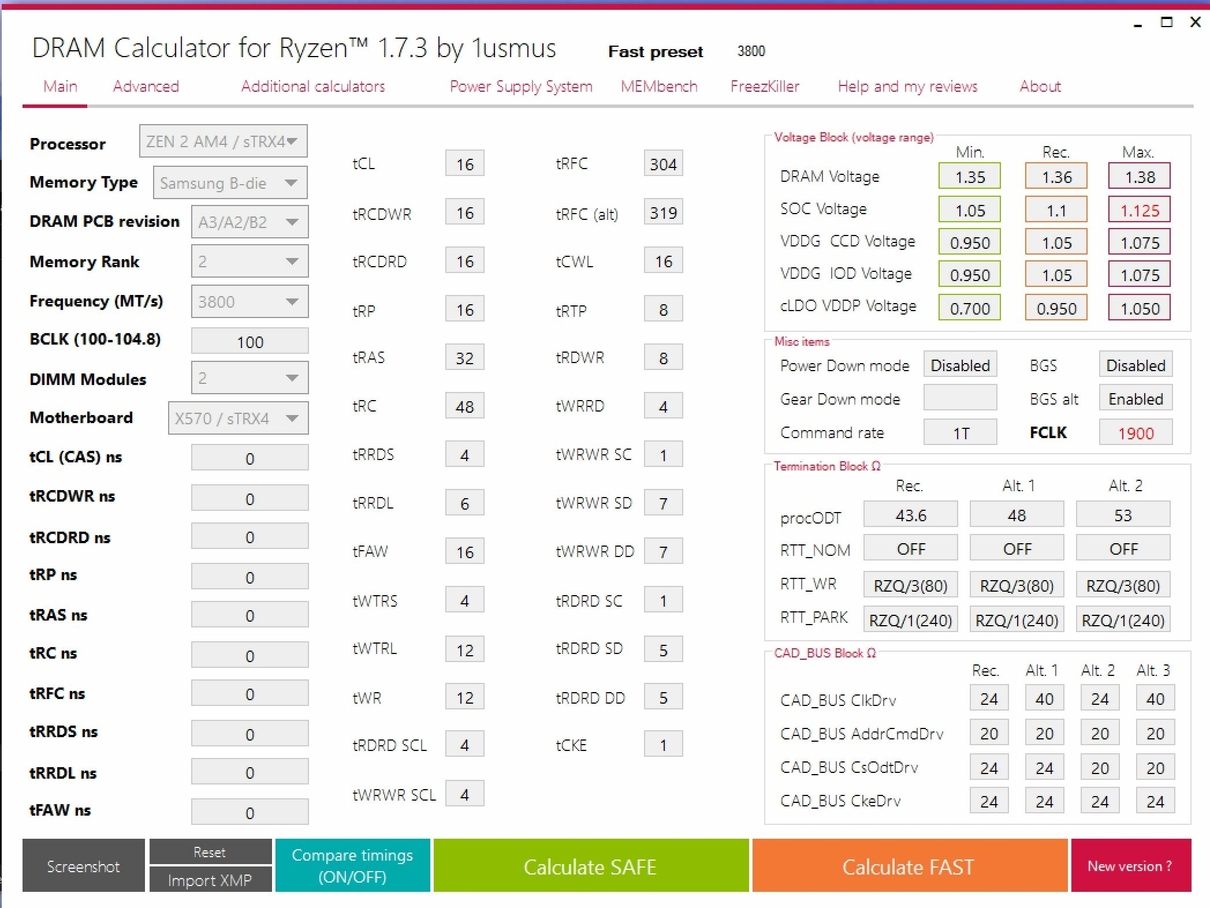
Task: Expand the Motherboard dropdown
Action: (238, 418)
